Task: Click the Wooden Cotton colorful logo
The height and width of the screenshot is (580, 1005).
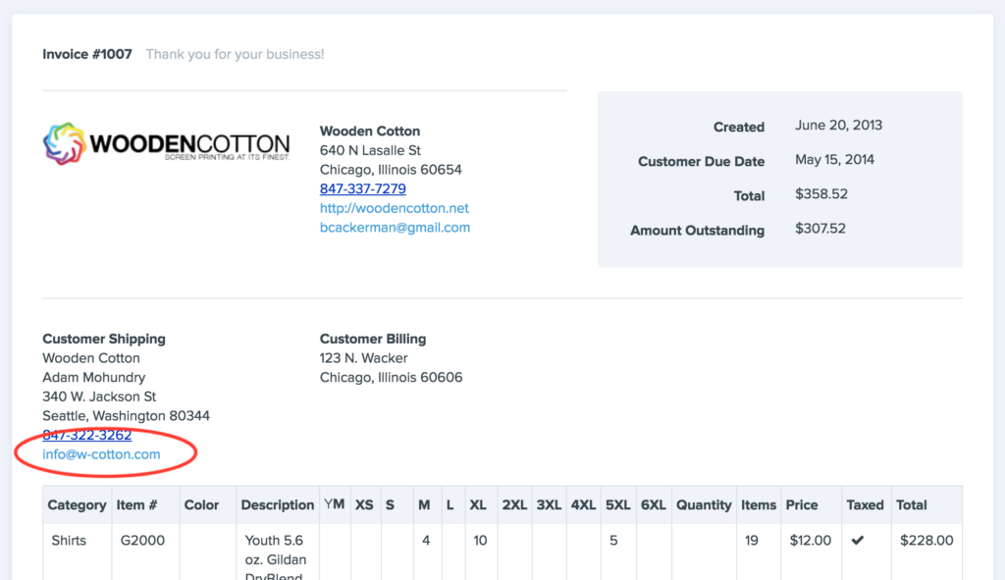Action: 166,144
